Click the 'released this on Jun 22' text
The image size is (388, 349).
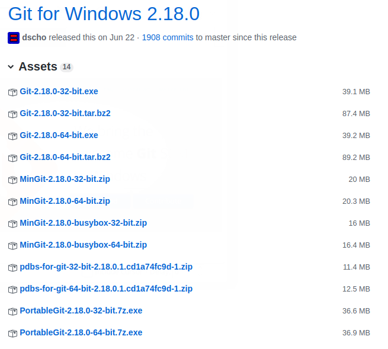coord(92,37)
